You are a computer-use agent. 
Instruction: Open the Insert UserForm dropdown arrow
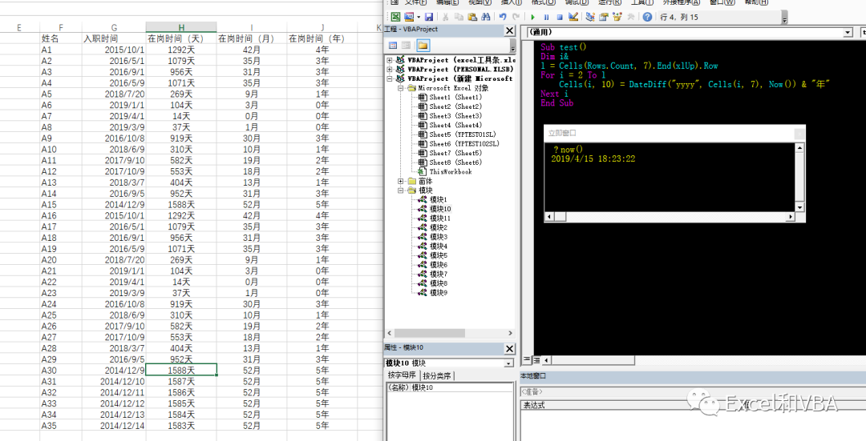coord(419,17)
